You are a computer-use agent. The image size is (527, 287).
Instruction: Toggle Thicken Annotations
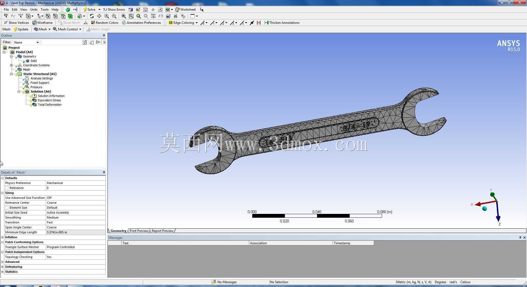click(282, 23)
